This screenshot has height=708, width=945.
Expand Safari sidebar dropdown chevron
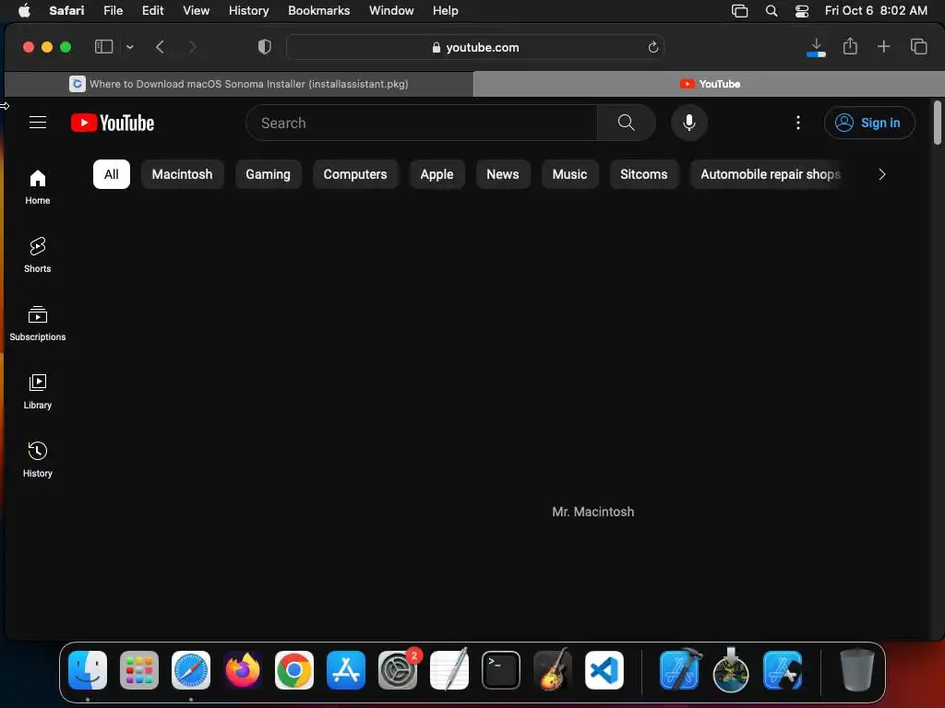click(129, 47)
